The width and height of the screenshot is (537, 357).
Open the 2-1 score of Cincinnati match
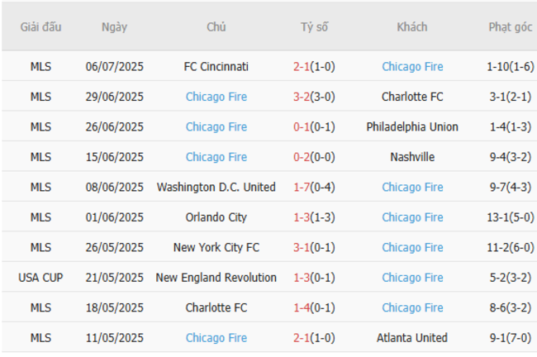[302, 67]
